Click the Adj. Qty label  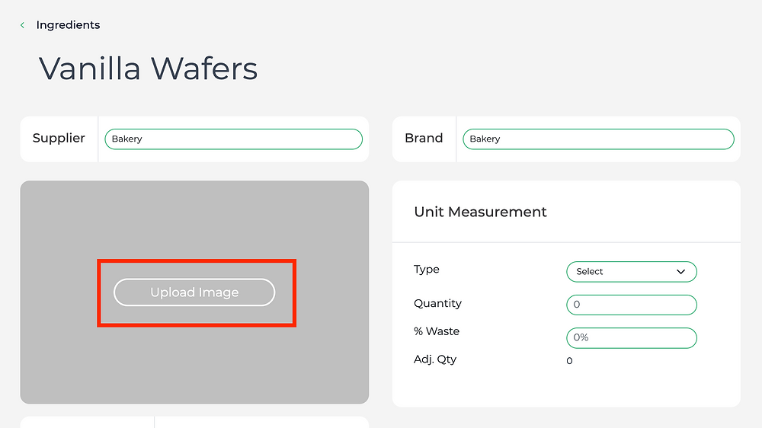click(x=435, y=359)
